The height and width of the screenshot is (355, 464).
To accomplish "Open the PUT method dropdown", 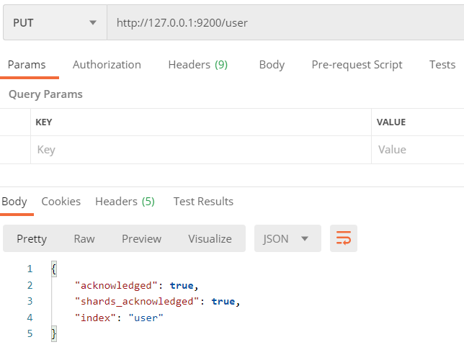I will (55, 22).
